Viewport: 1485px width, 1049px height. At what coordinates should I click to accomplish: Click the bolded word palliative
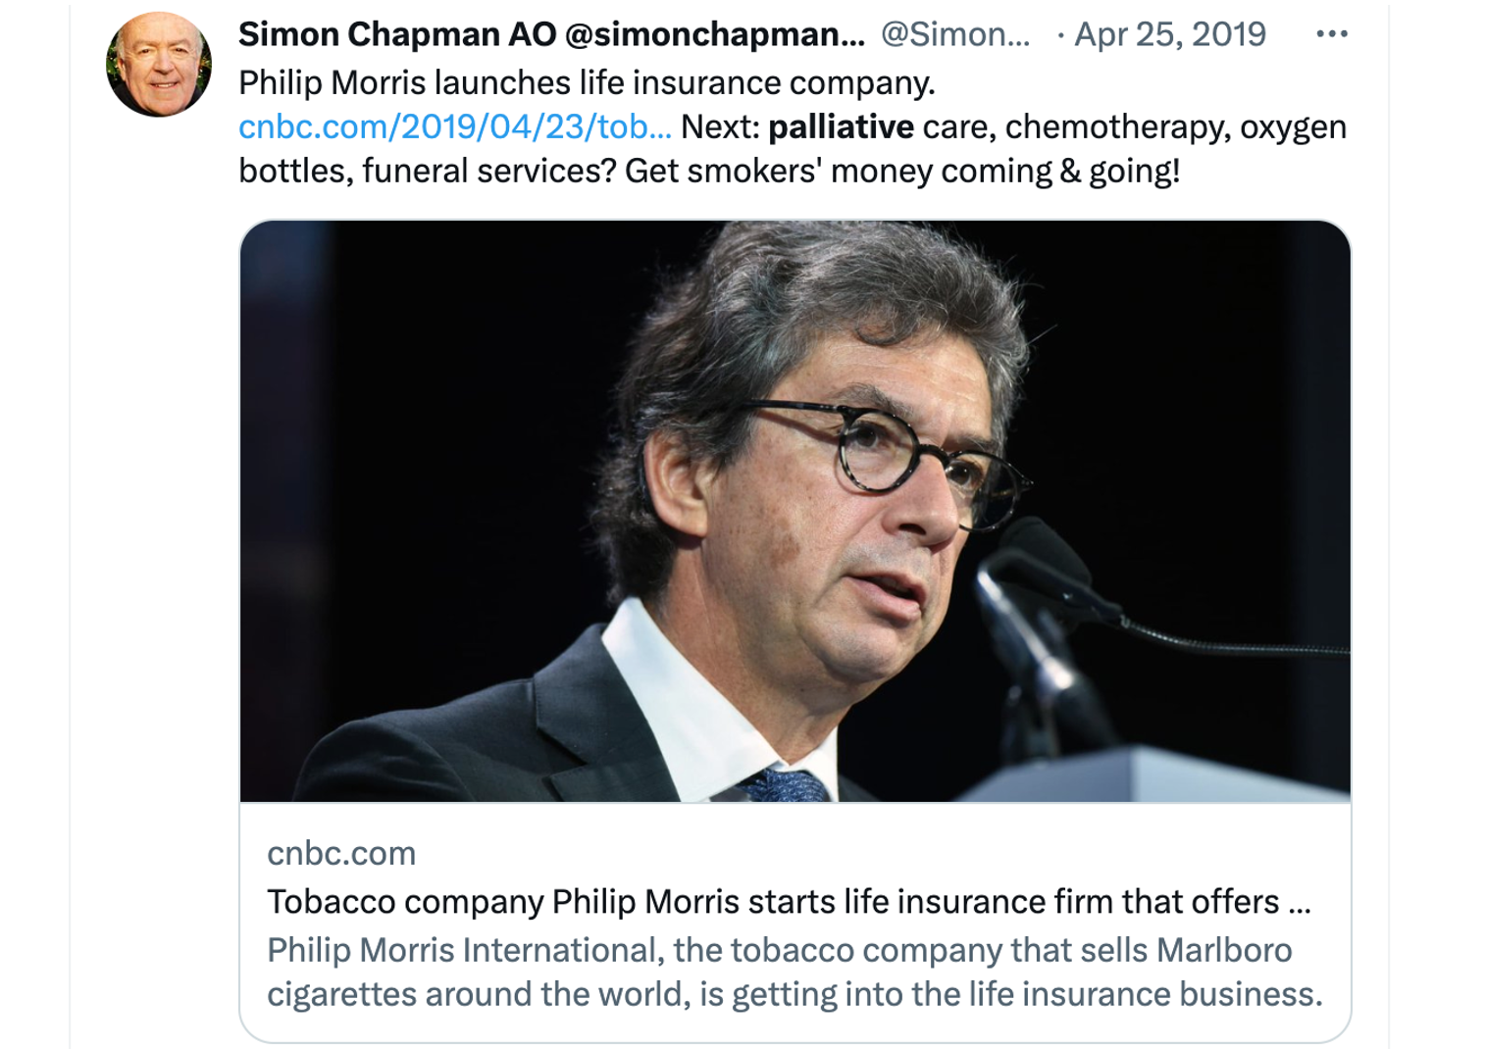841,126
